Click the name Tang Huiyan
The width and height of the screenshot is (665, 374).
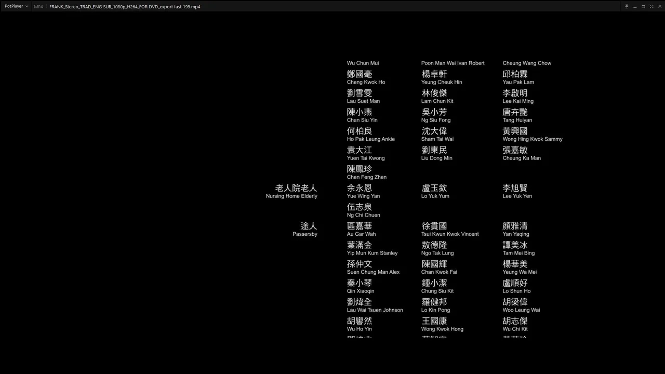pos(517,121)
